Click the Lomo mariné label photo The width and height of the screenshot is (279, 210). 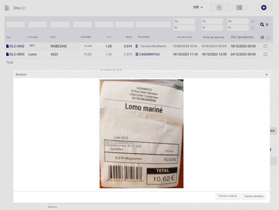[x=142, y=134]
